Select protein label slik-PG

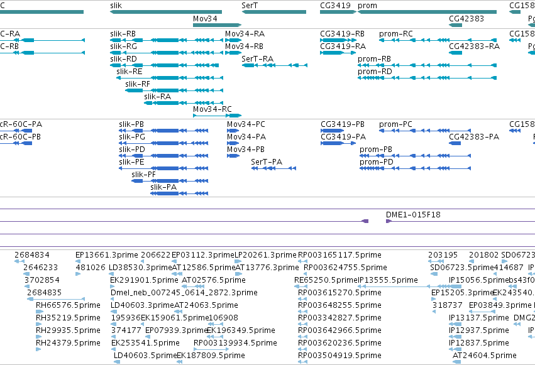(132, 137)
